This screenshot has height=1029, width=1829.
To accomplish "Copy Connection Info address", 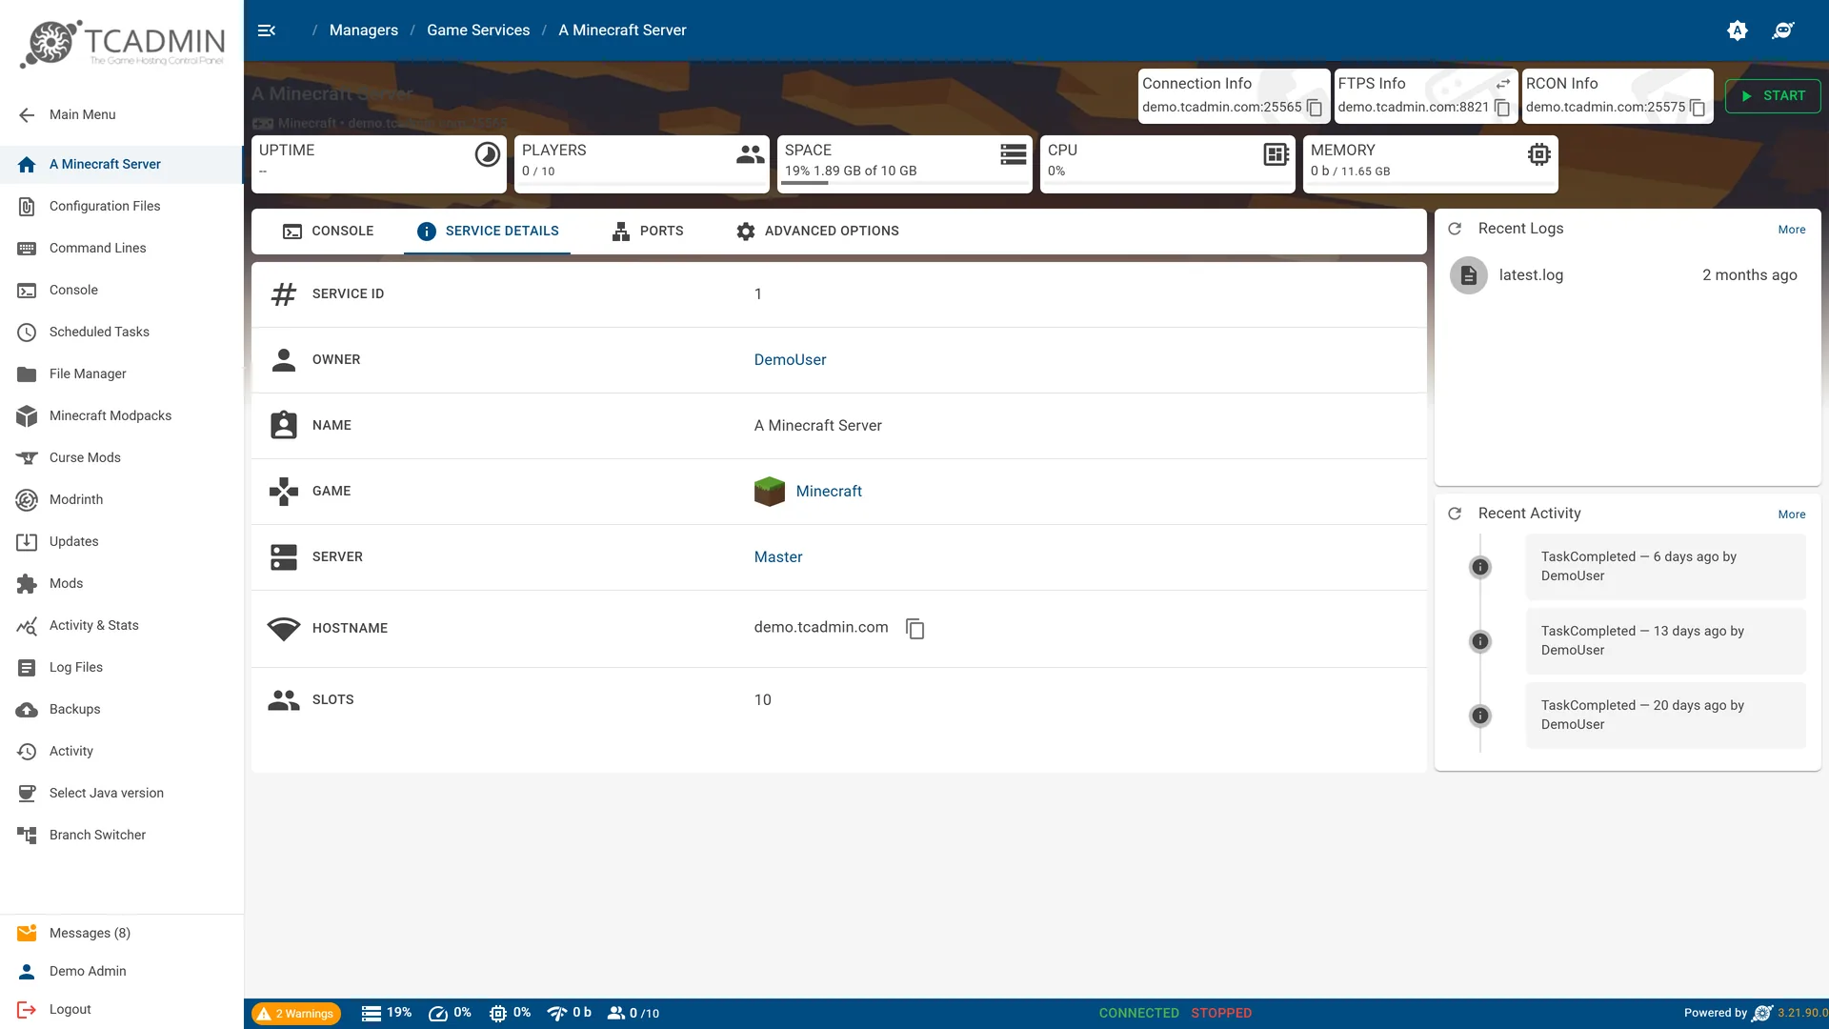I will click(1315, 108).
